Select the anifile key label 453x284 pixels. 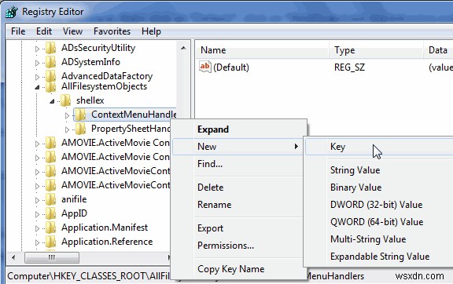point(74,199)
